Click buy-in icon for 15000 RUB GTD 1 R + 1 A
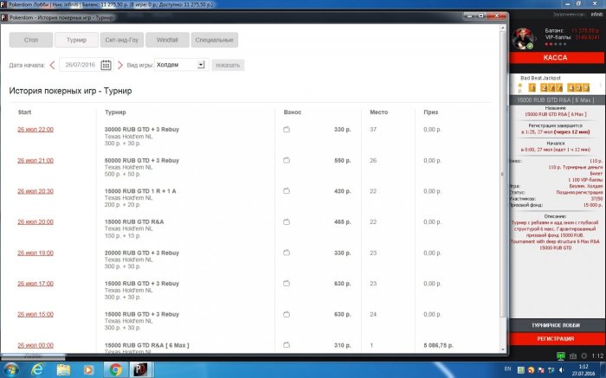This screenshot has width=606, height=378. pyautogui.click(x=287, y=191)
